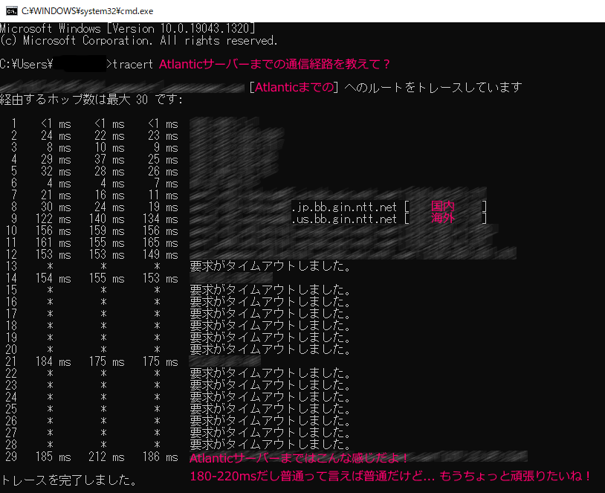Click the トレースを完了しました message
Screen dimensions: 605x493
68,480
